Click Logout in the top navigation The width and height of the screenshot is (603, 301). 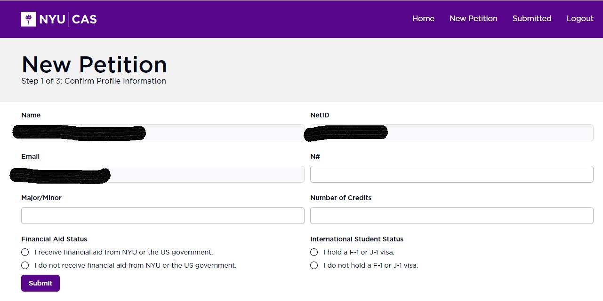point(580,19)
